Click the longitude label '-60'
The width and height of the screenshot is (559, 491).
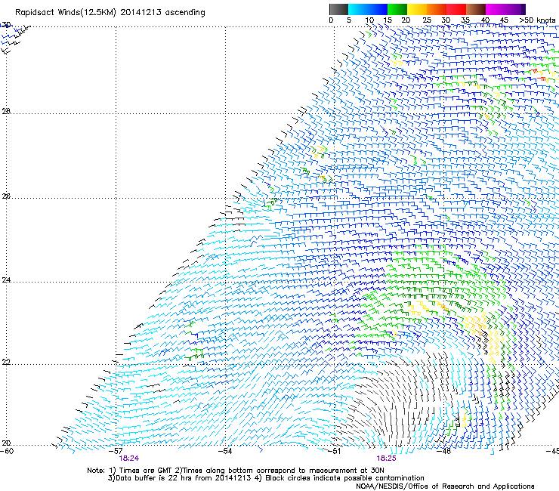[7, 451]
